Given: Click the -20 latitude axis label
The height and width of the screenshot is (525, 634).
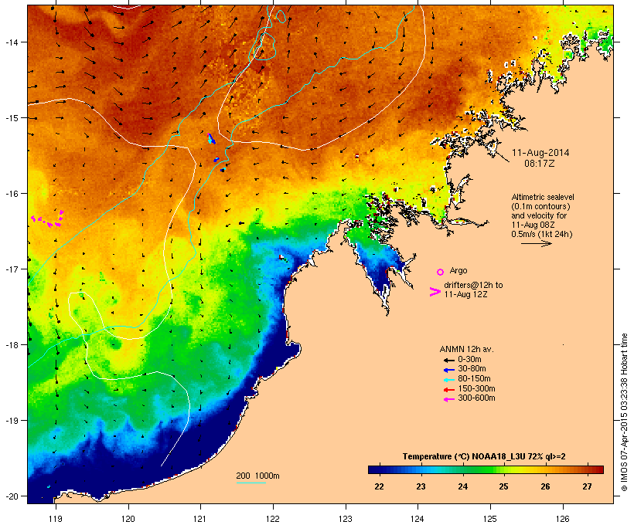Looking at the screenshot, I should pos(11,496).
